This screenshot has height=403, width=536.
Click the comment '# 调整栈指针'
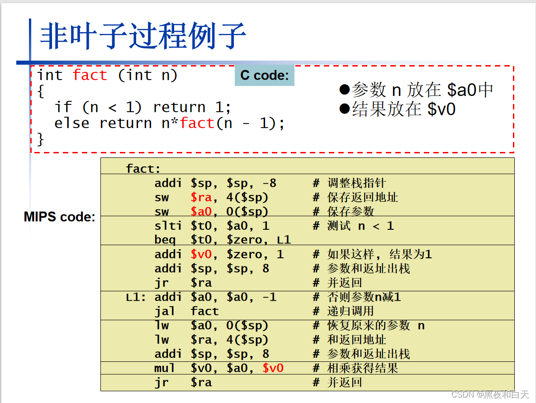point(349,183)
